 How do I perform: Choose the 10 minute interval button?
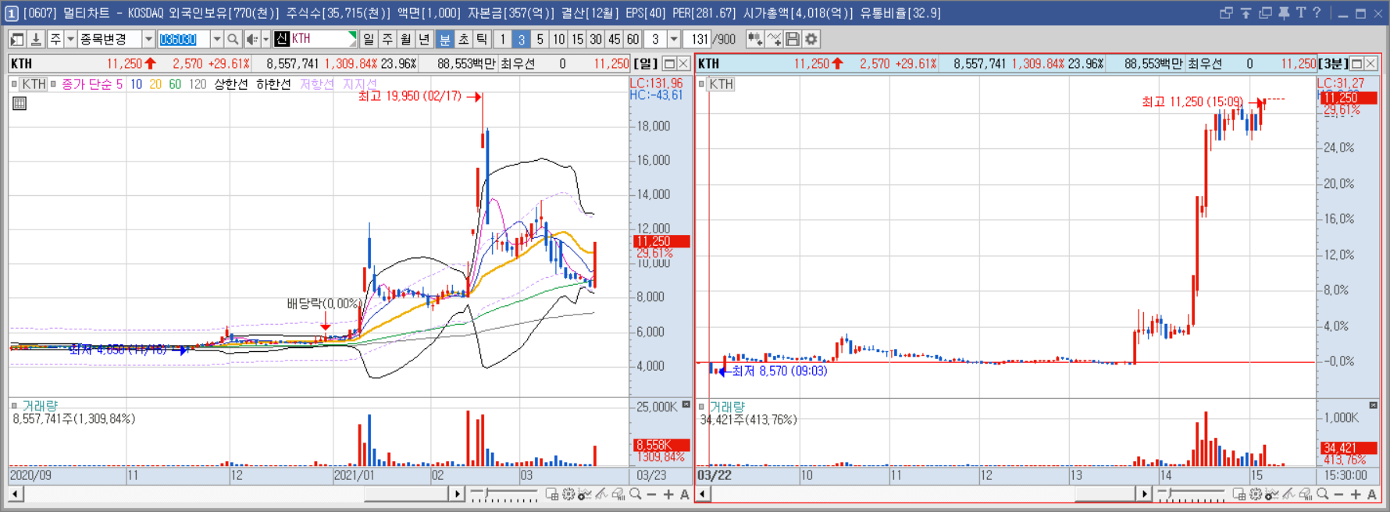(559, 39)
